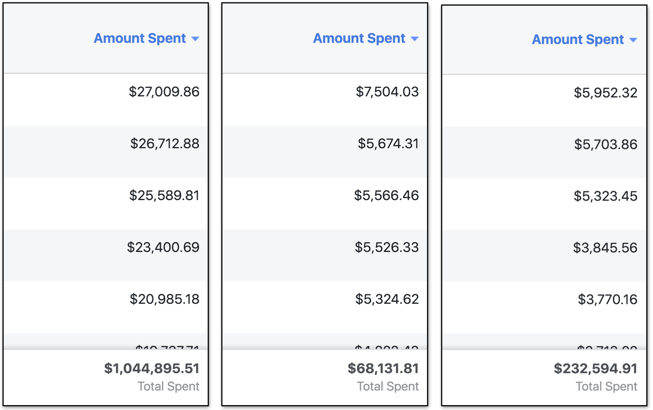
Task: Click the $23,400.69 amount cell
Action: coord(163,247)
